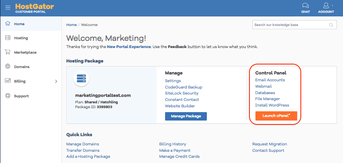Viewport: 343px width, 163px height.
Task: Click Make a Payment link
Action: pos(175,150)
